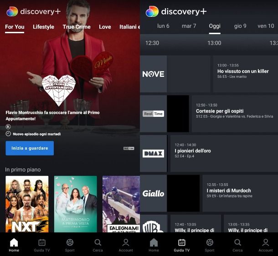278x256 pixels.
Task: Open Willy il principe 12:40 - 13:05 program
Action: click(x=196, y=224)
